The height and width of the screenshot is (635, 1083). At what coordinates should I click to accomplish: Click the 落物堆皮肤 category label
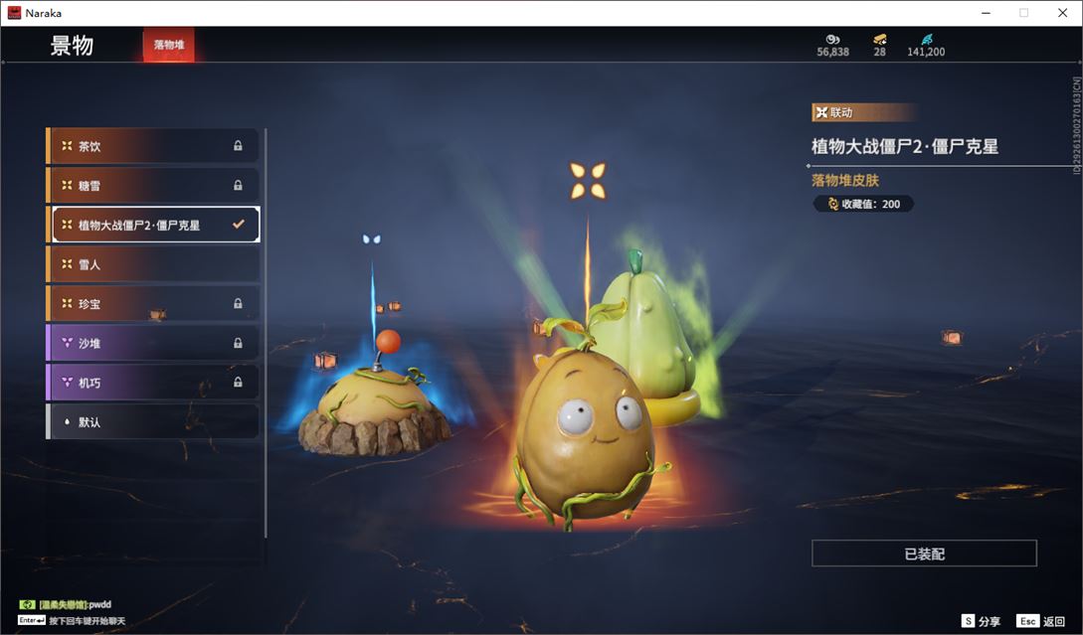845,180
